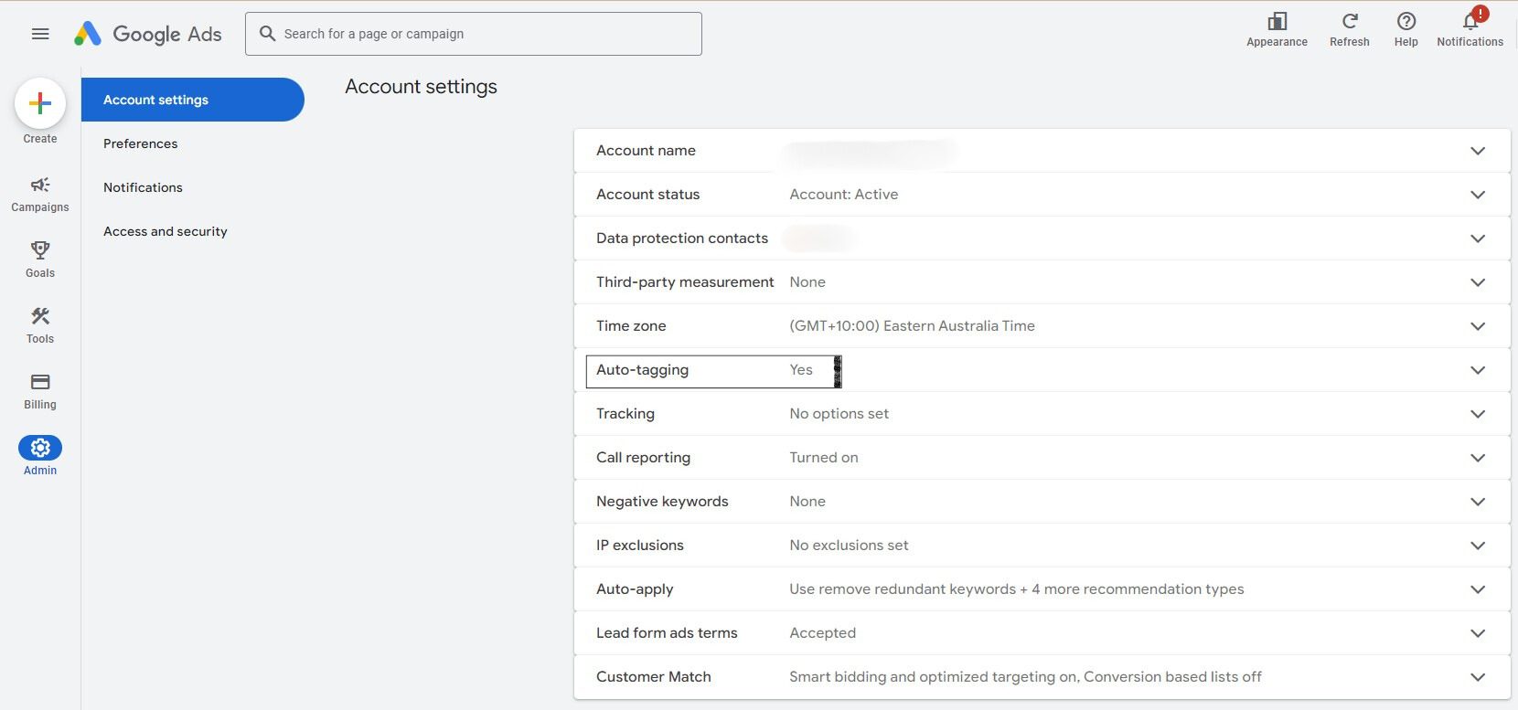
Task: Refresh the page data
Action: (1349, 29)
